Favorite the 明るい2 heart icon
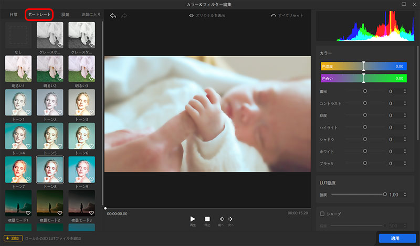The width and height of the screenshot is (420, 246). [x=60, y=79]
